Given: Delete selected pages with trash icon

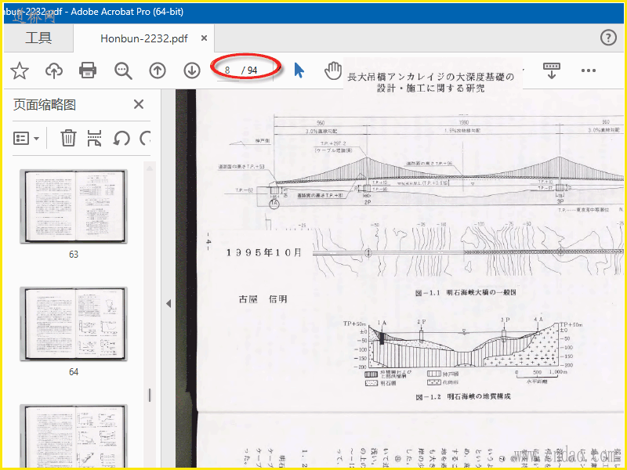Looking at the screenshot, I should tap(68, 139).
